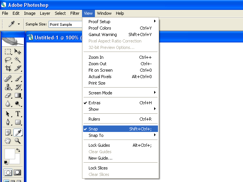Image resolution: width=243 pixels, height=182 pixels.
Task: Swap foreground and background colors
Action: (18, 150)
